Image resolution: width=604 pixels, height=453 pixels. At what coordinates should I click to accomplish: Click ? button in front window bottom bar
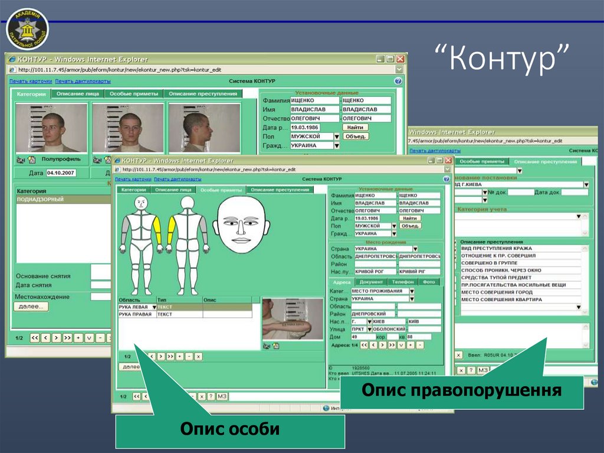(x=211, y=396)
